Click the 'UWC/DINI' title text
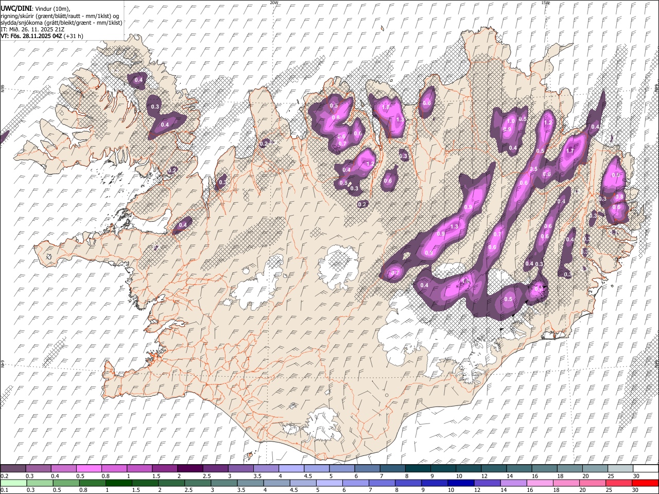This screenshot has height=494, width=659. tap(15, 9)
